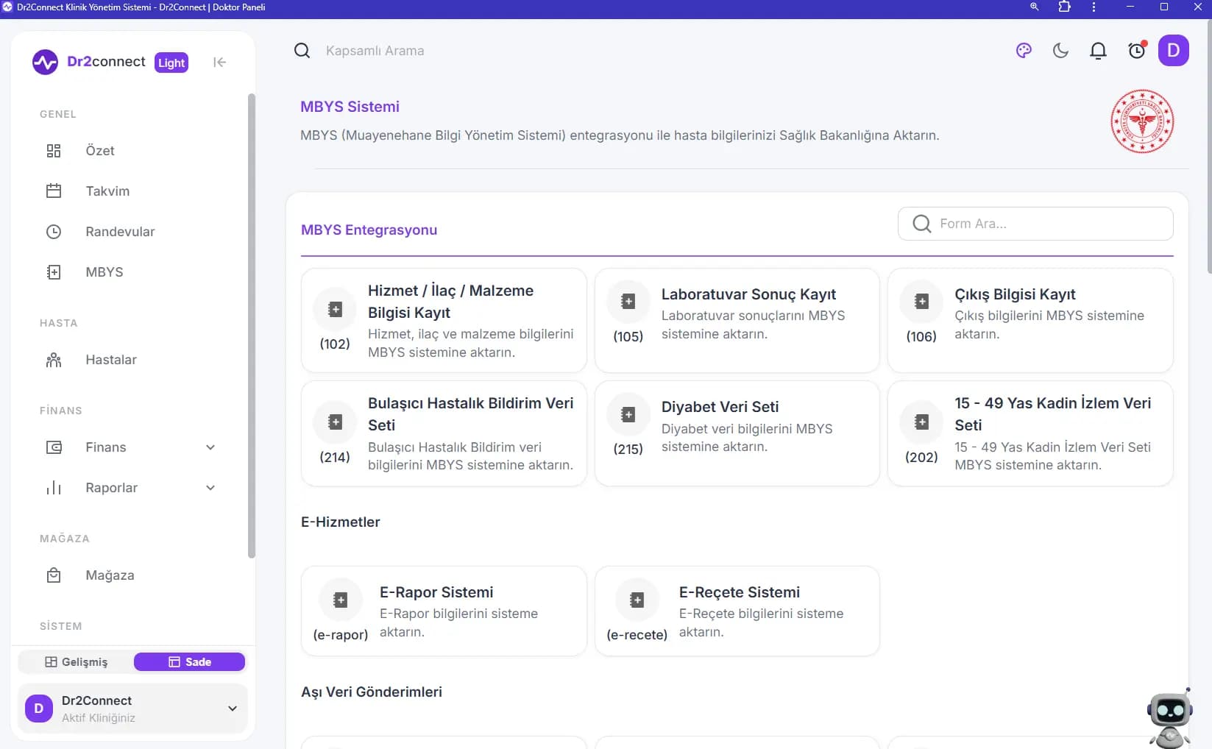The width and height of the screenshot is (1212, 749).
Task: Switch sidebar to Gelişmiş mode
Action: point(76,662)
